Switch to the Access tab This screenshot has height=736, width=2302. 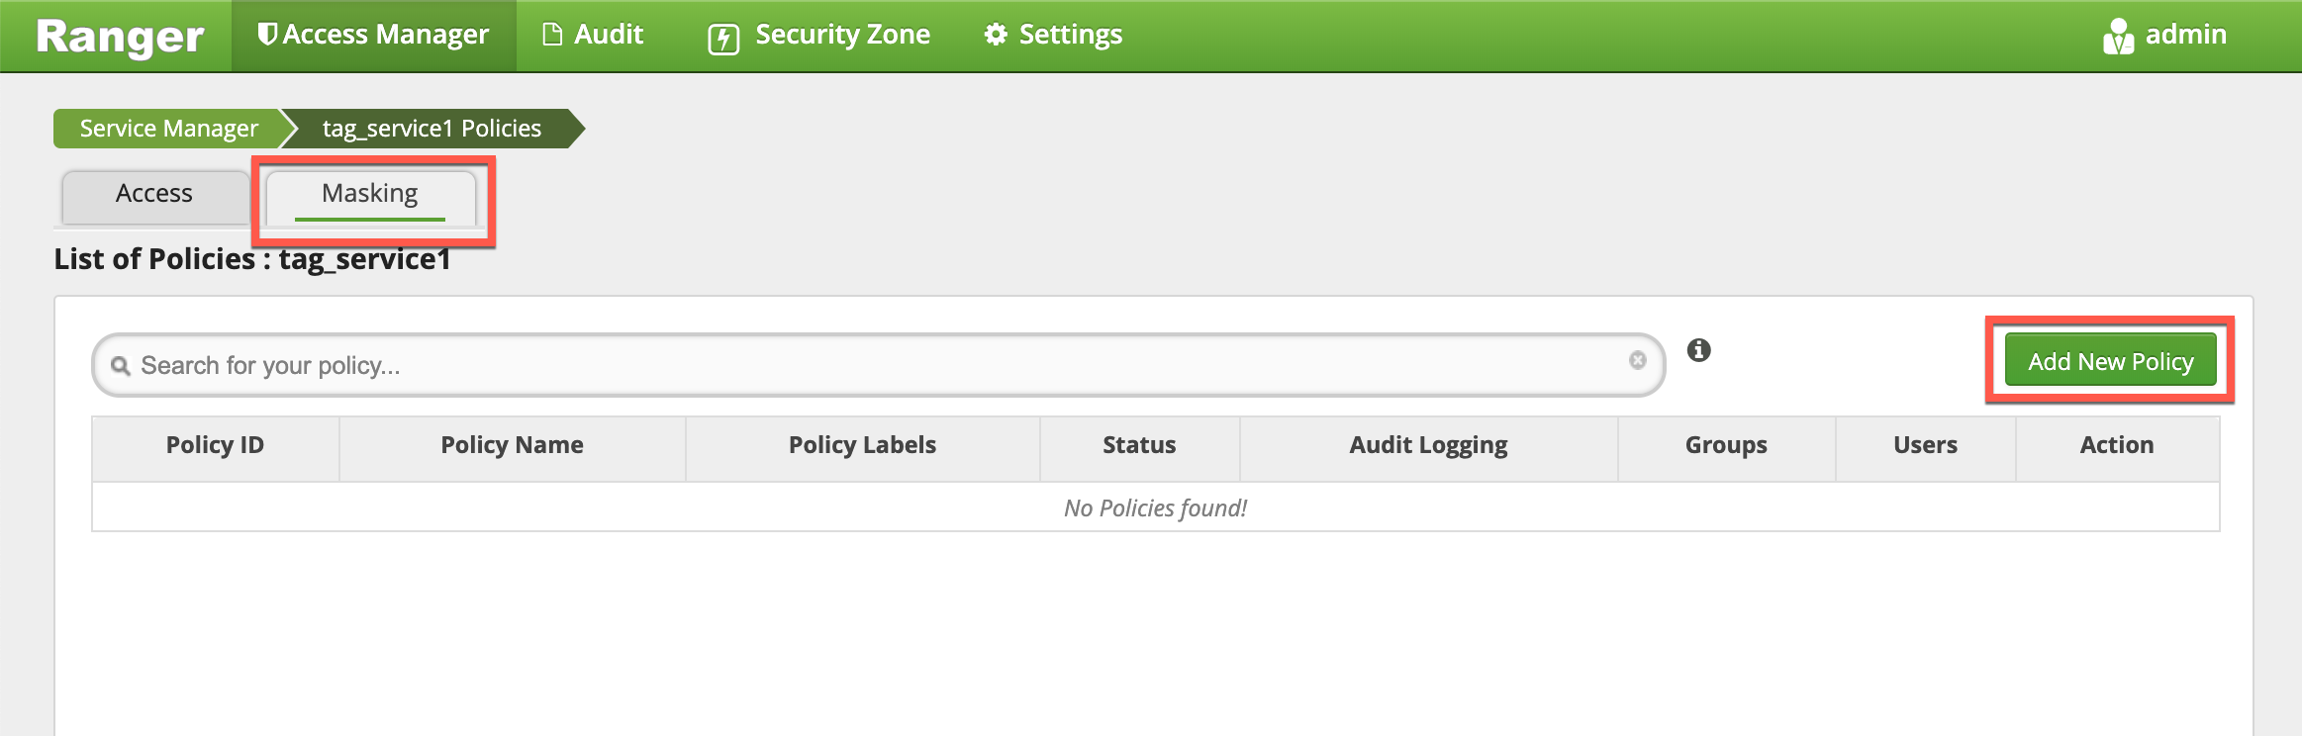coord(154,194)
